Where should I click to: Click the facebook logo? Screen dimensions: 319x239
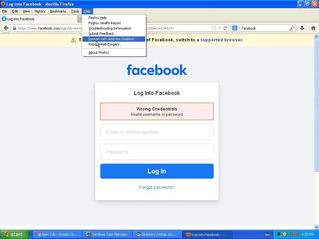point(157,70)
